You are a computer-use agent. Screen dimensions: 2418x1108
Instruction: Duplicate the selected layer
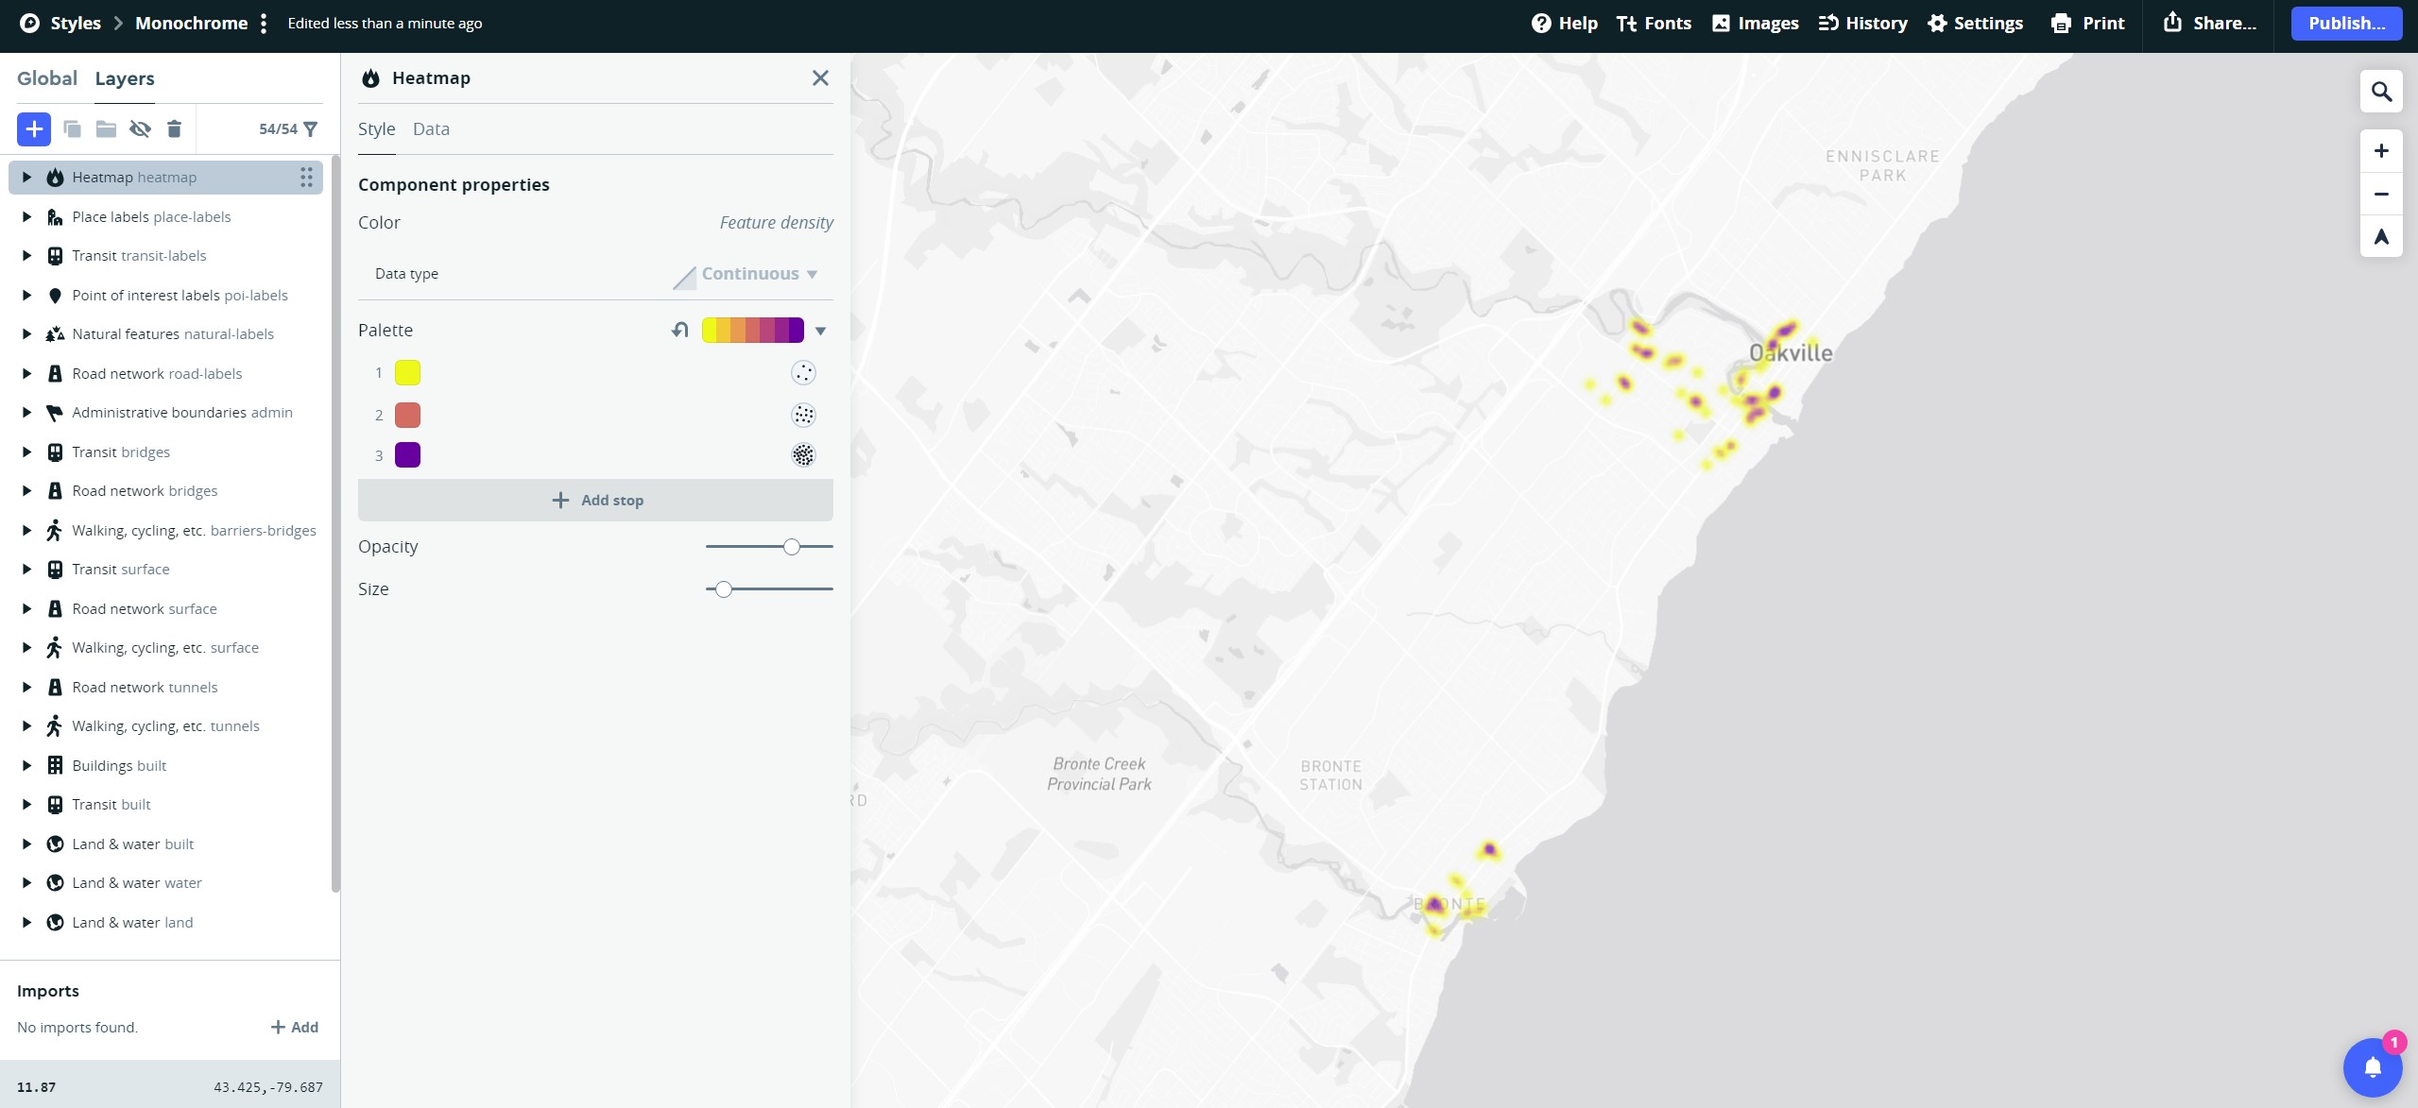point(72,128)
